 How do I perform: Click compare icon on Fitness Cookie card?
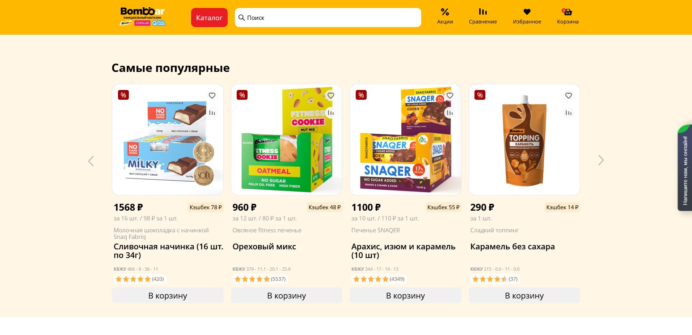(331, 113)
